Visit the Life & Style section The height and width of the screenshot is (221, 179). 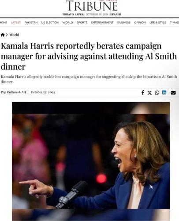(x=158, y=23)
